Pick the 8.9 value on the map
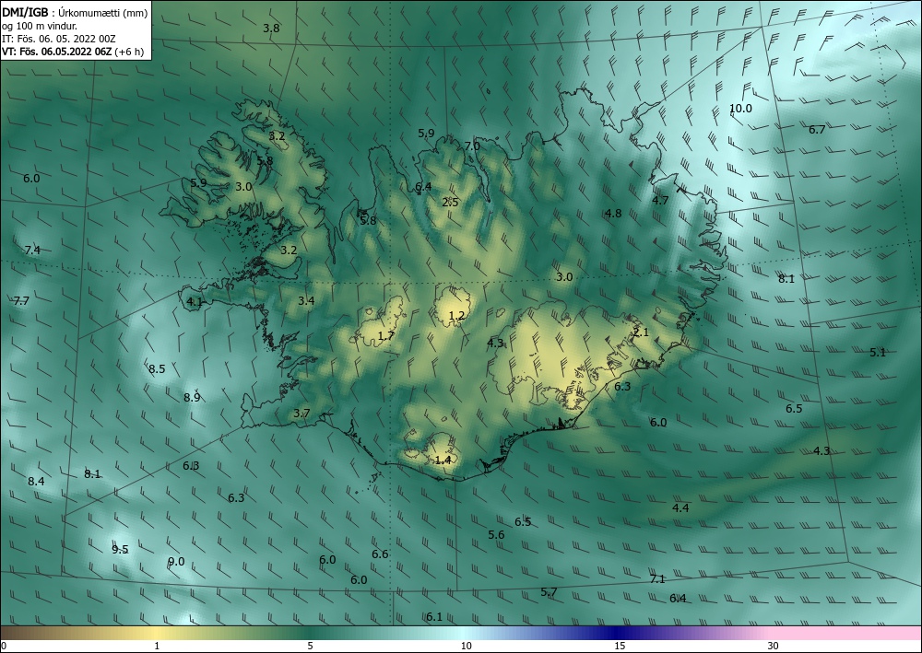 192,398
